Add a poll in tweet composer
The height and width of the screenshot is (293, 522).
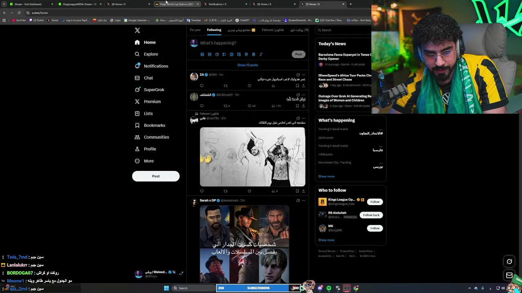point(224,54)
